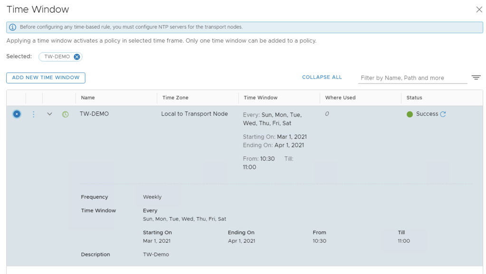Close the Time Window dialog
The height and width of the screenshot is (274, 486).
(479, 9)
